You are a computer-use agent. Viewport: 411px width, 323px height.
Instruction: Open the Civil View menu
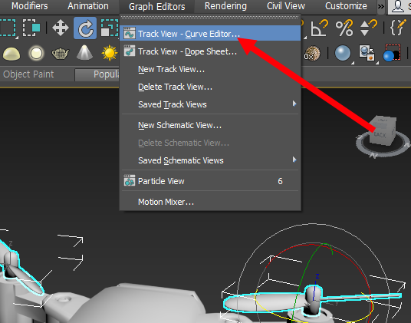coord(286,6)
